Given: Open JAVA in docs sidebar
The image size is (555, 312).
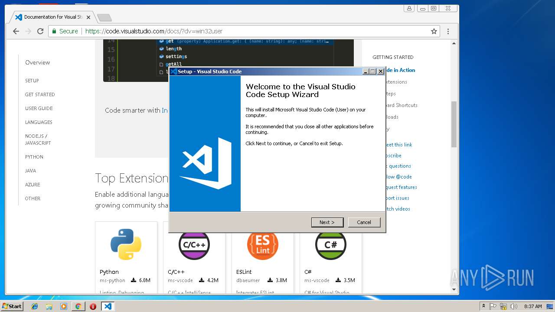Looking at the screenshot, I should click(x=30, y=171).
